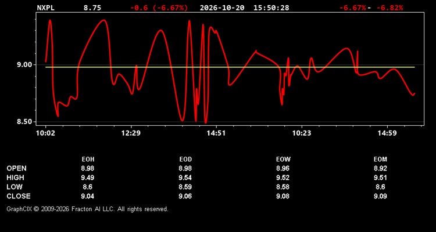The height and width of the screenshot is (232, 436).
Task: Click EOW high value 9.52
Action: [x=283, y=177]
